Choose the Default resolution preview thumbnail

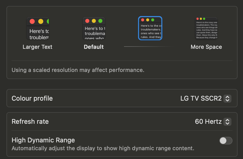[x=94, y=28]
